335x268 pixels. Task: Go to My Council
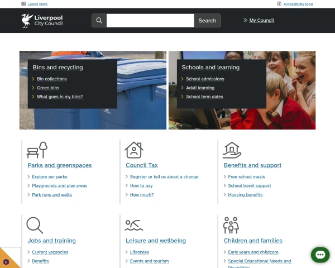click(261, 20)
